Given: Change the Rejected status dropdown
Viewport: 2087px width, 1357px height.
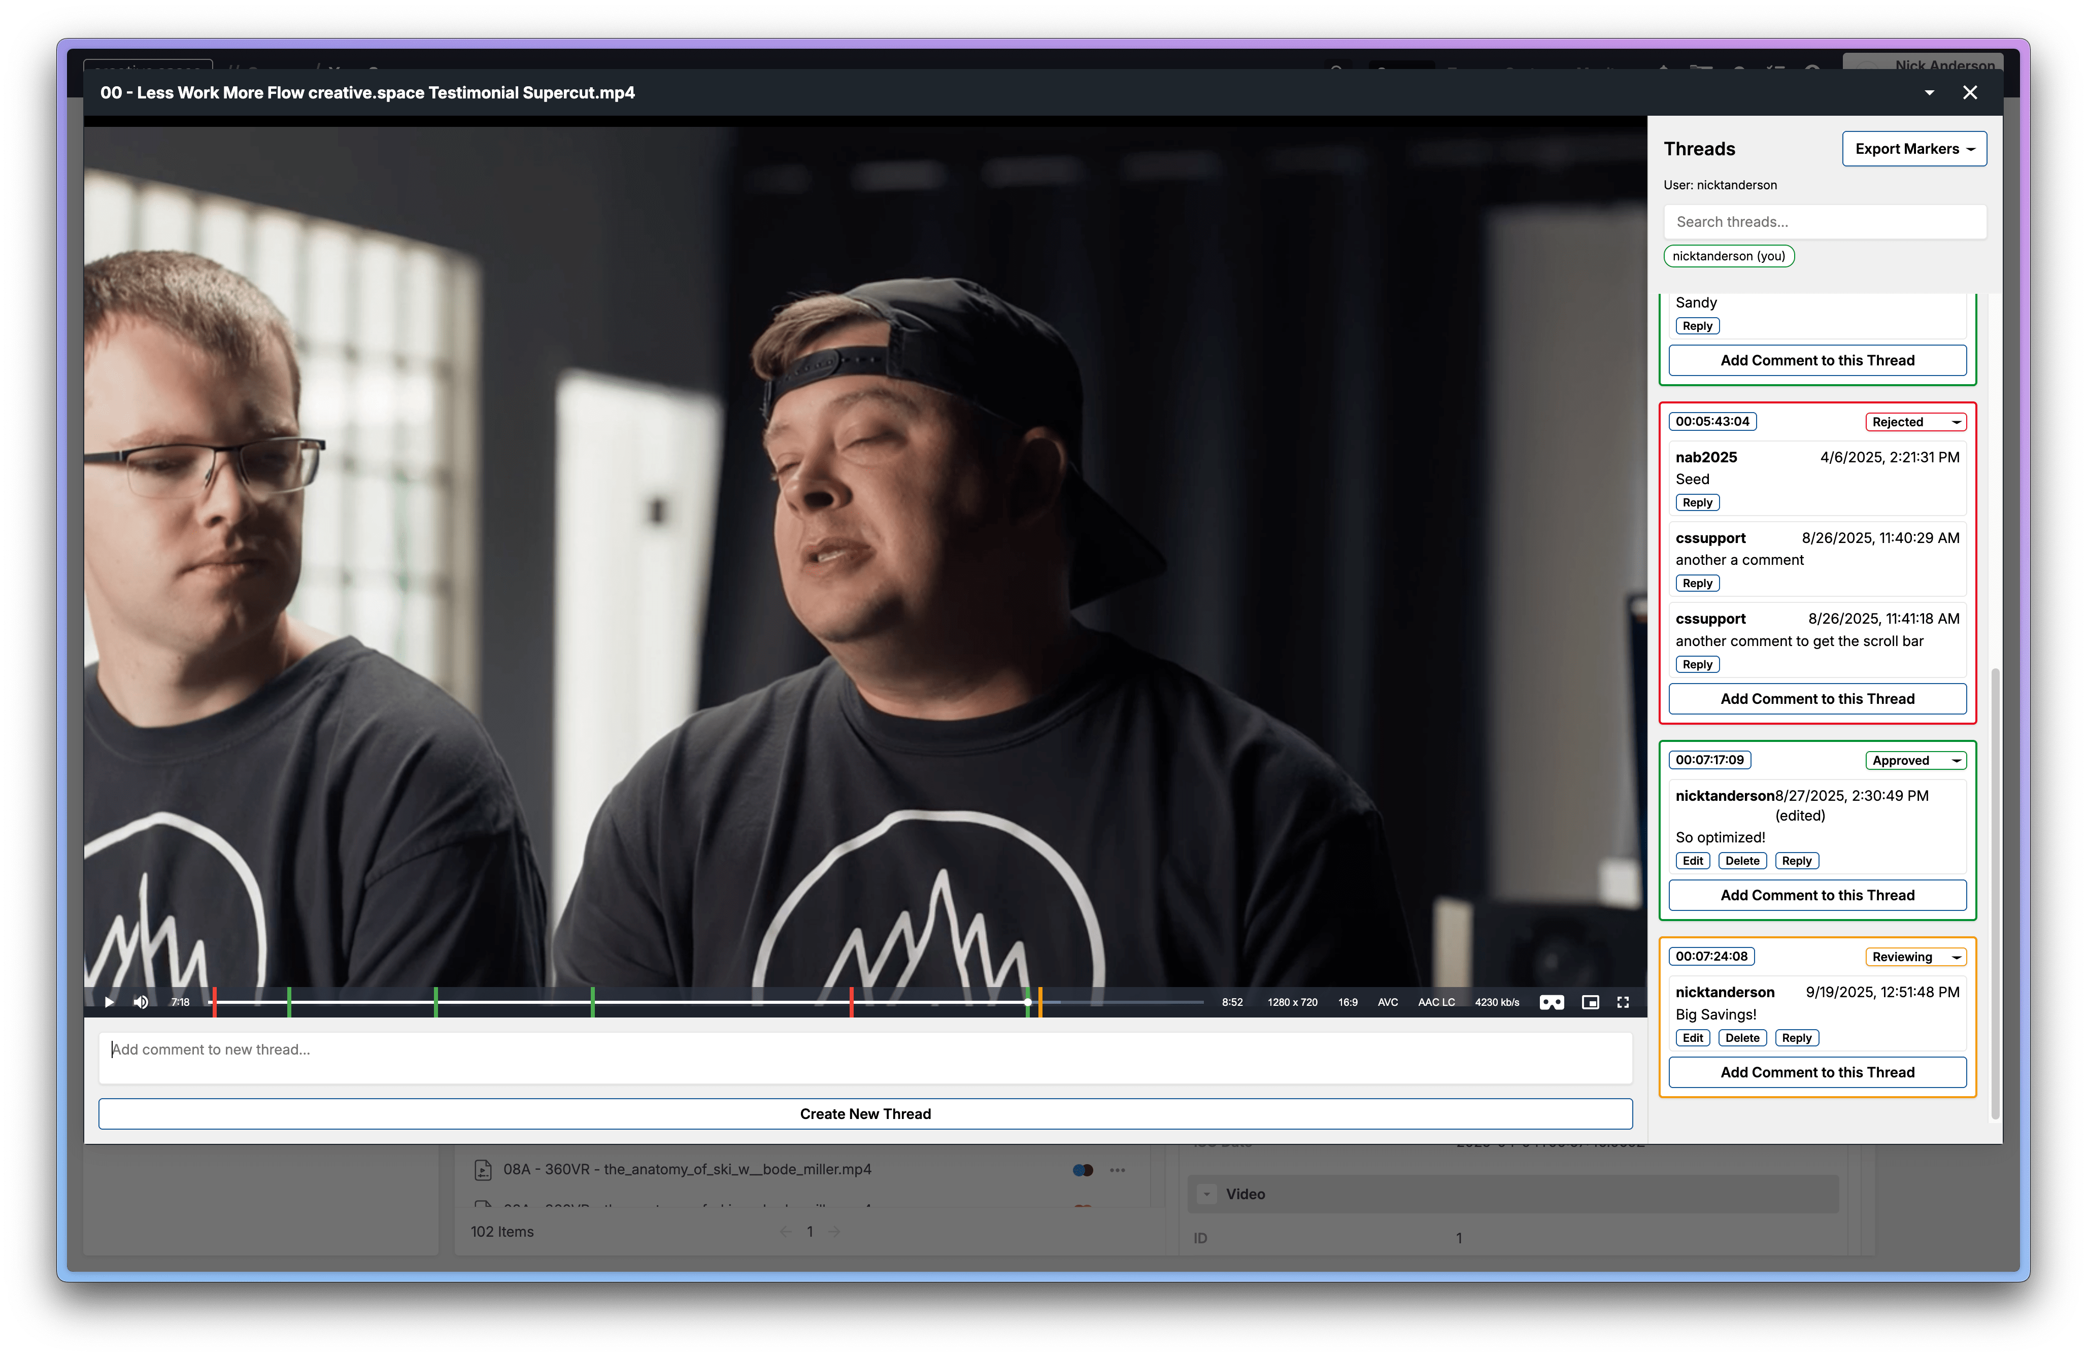Looking at the screenshot, I should pos(1915,423).
